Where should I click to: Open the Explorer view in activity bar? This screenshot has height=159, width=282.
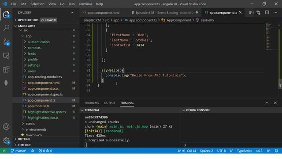pyautogui.click(x=6, y=14)
